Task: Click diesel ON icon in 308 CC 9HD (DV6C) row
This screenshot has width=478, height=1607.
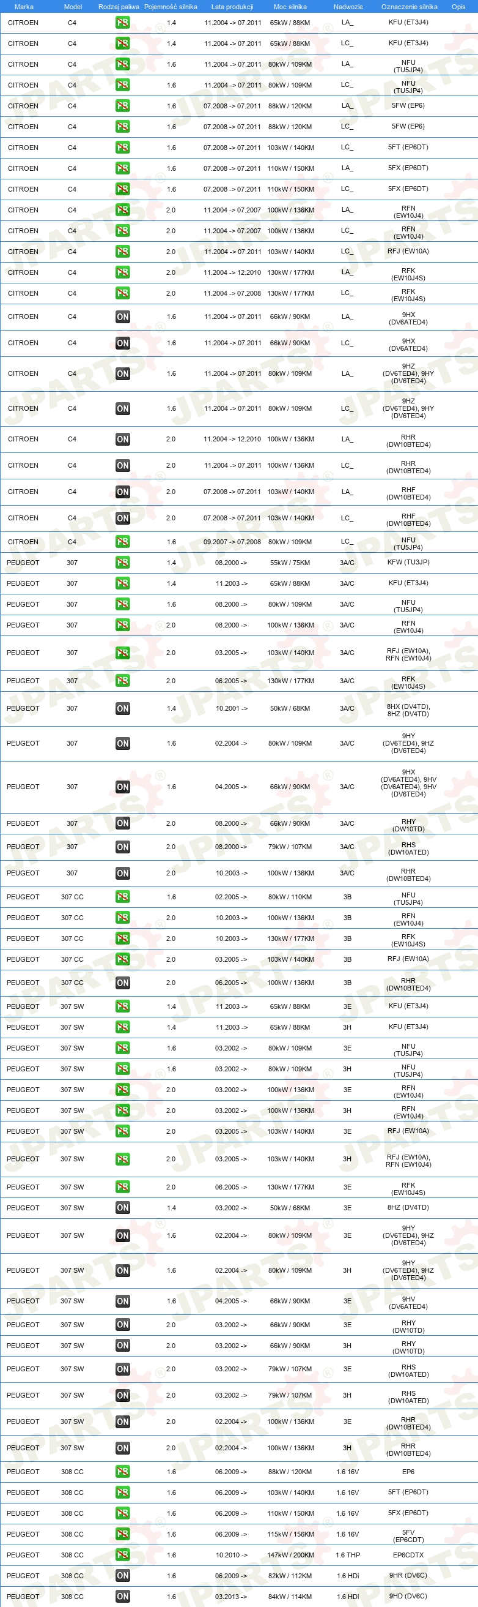Action: click(123, 1597)
